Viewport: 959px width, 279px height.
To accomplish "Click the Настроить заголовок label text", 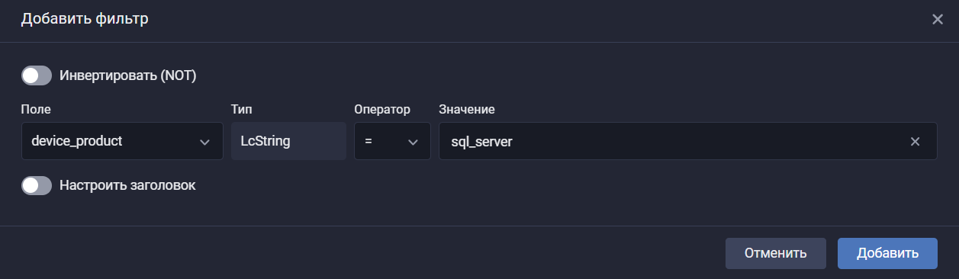I will point(128,185).
